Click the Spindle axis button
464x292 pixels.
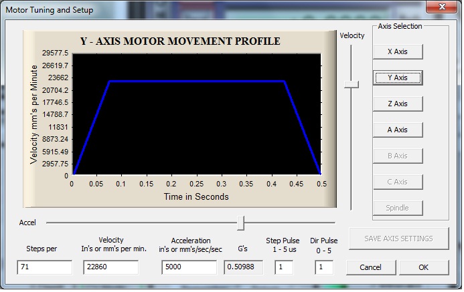(x=398, y=208)
